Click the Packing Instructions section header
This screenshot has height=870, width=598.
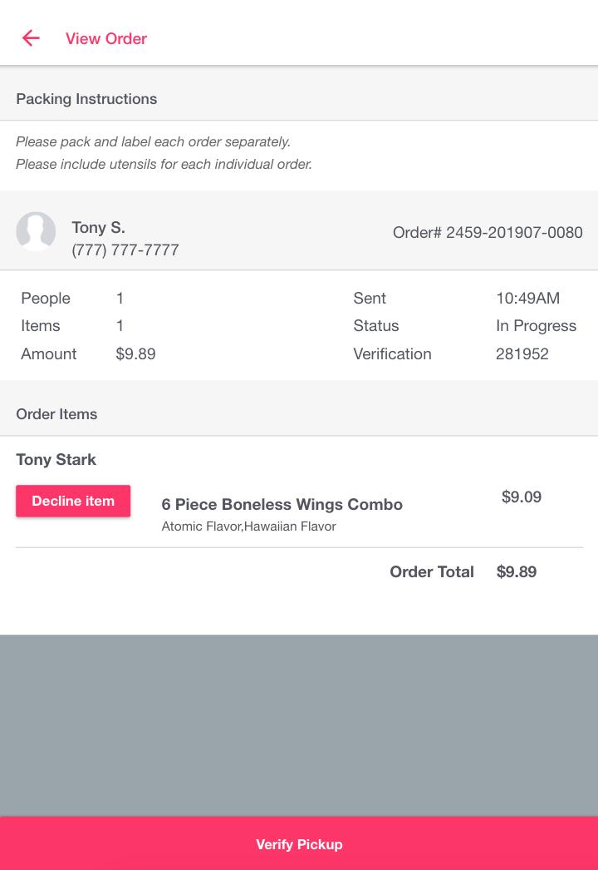point(86,99)
